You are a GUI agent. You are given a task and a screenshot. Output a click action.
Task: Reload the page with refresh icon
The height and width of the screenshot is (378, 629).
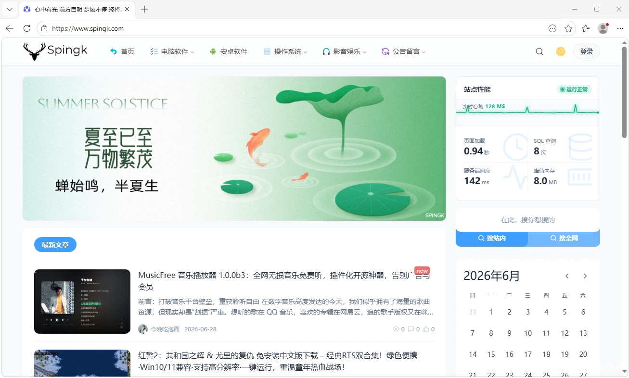[x=27, y=28]
